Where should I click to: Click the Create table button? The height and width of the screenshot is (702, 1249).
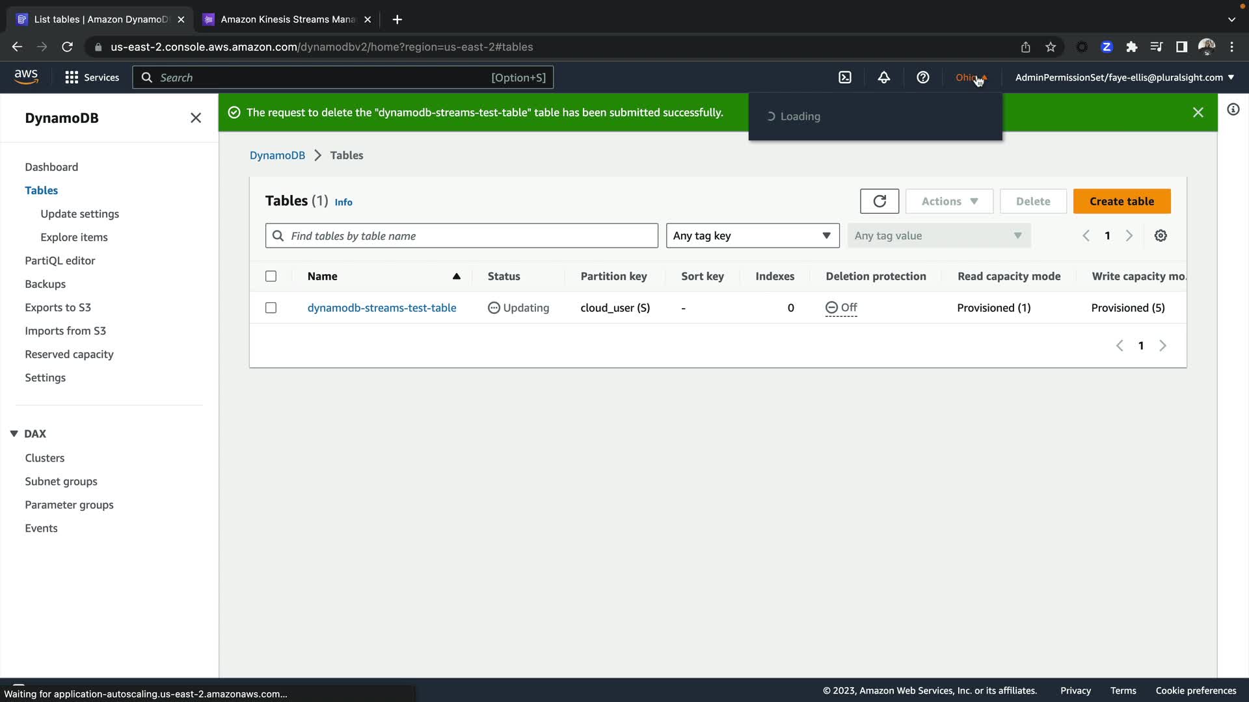1121,201
